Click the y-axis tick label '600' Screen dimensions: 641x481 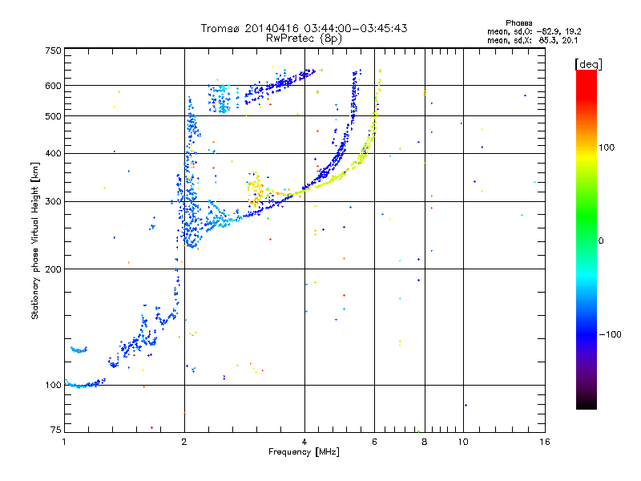[x=53, y=86]
